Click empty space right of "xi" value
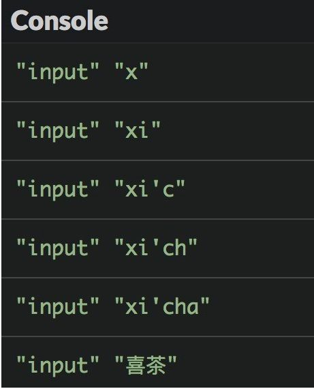 point(236,130)
